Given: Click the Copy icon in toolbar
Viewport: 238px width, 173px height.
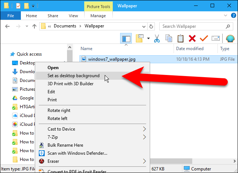Looking at the screenshot, I should (x=168, y=38).
